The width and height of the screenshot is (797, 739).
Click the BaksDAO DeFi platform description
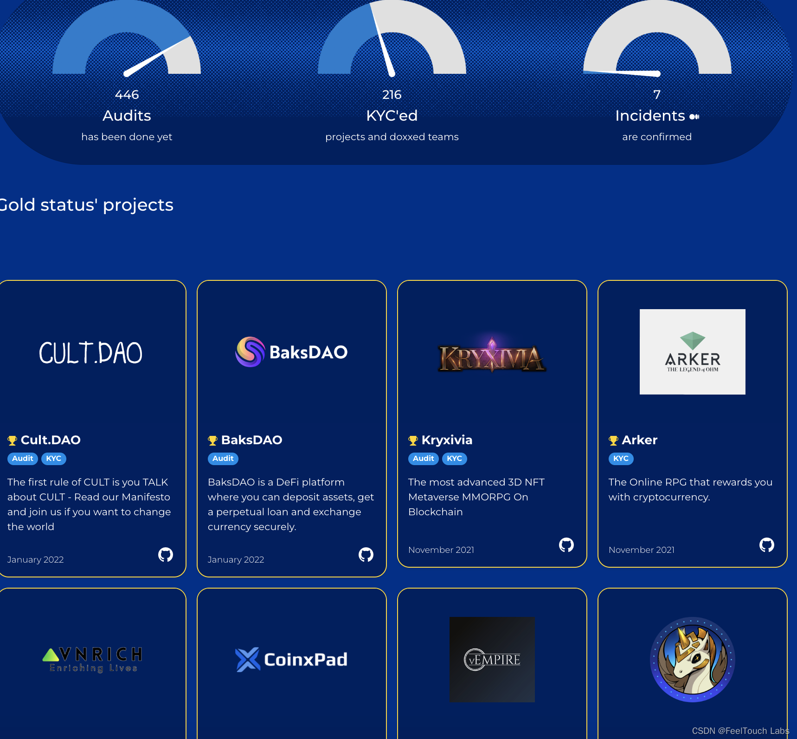[291, 505]
